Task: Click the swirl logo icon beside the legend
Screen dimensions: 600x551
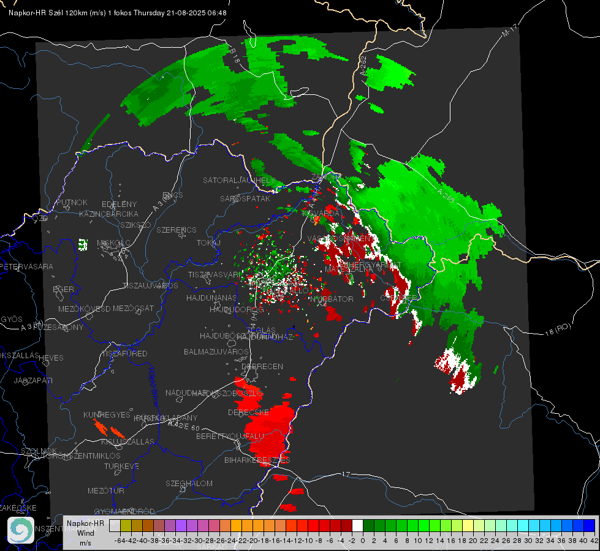Action: [x=21, y=530]
